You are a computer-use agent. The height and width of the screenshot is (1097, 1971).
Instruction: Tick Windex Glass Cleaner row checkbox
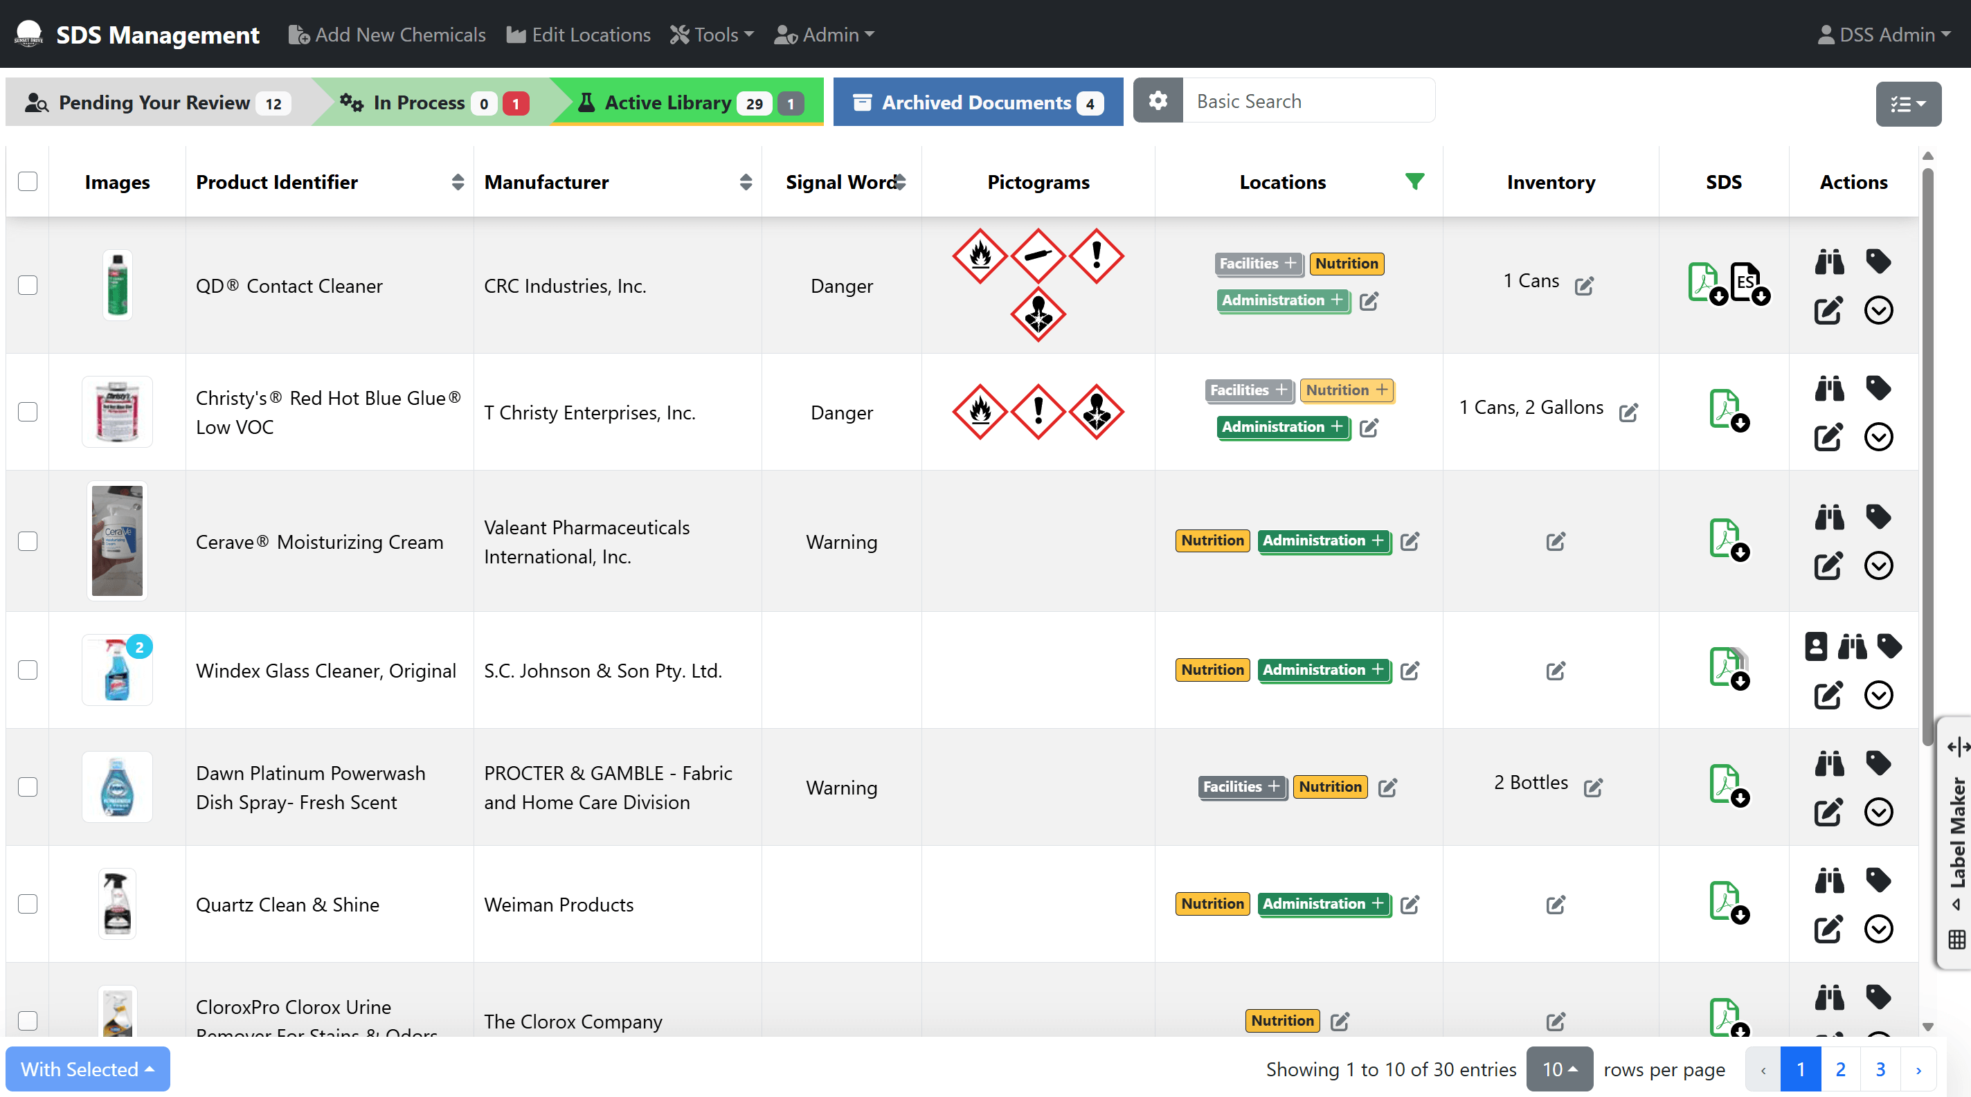tap(28, 670)
